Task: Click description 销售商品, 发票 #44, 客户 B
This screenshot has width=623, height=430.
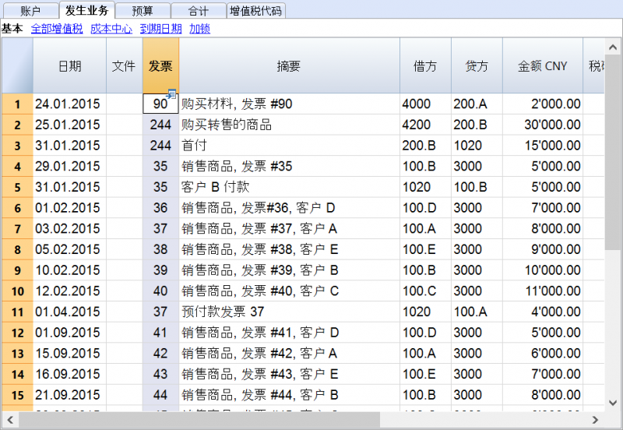Action: [289, 395]
